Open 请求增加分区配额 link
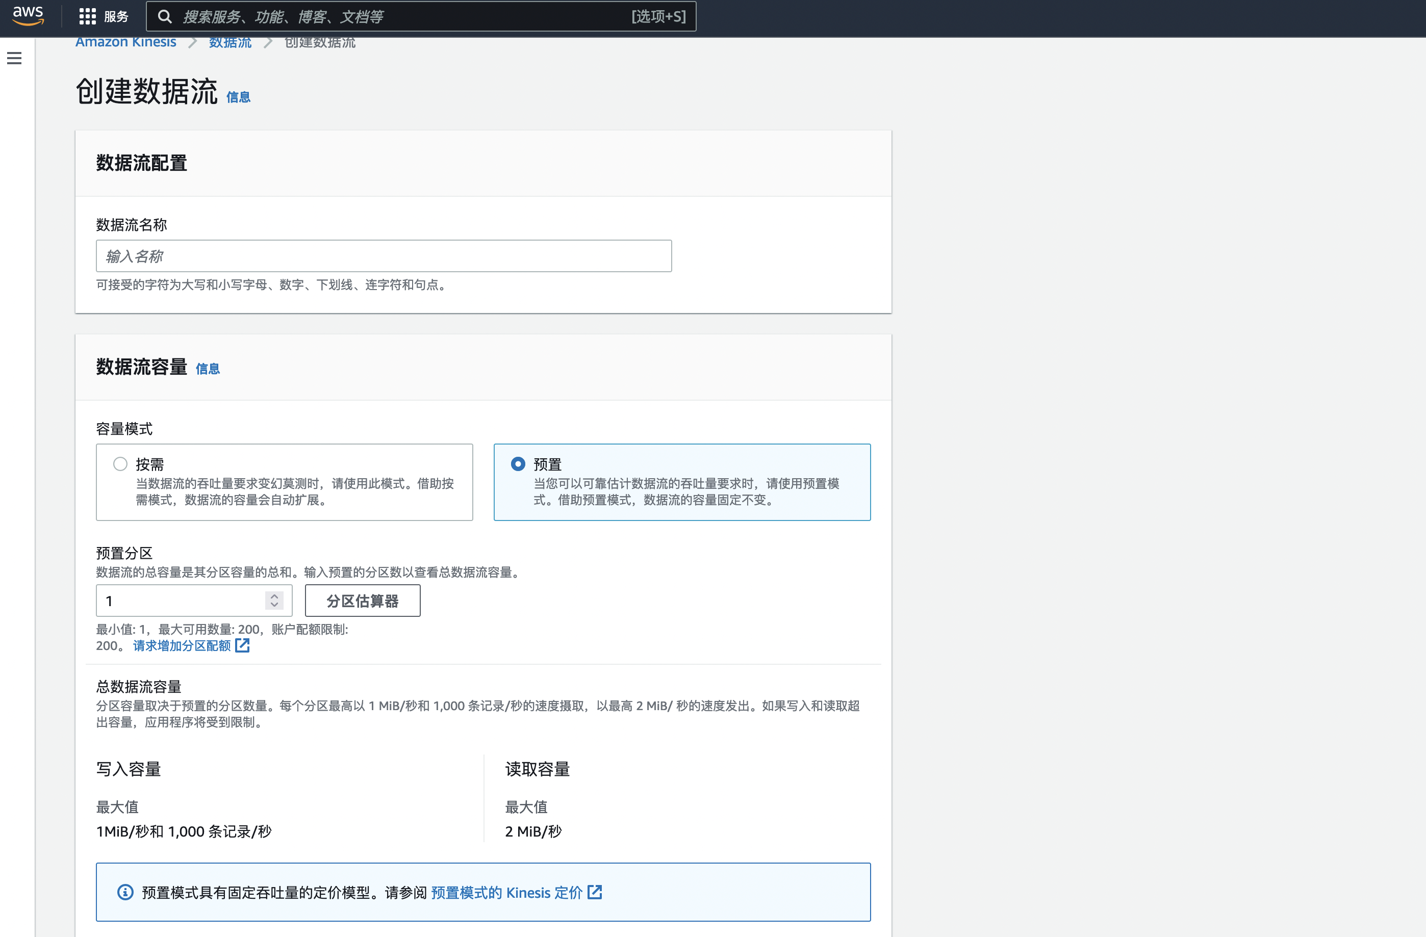This screenshot has height=937, width=1426. point(182,645)
